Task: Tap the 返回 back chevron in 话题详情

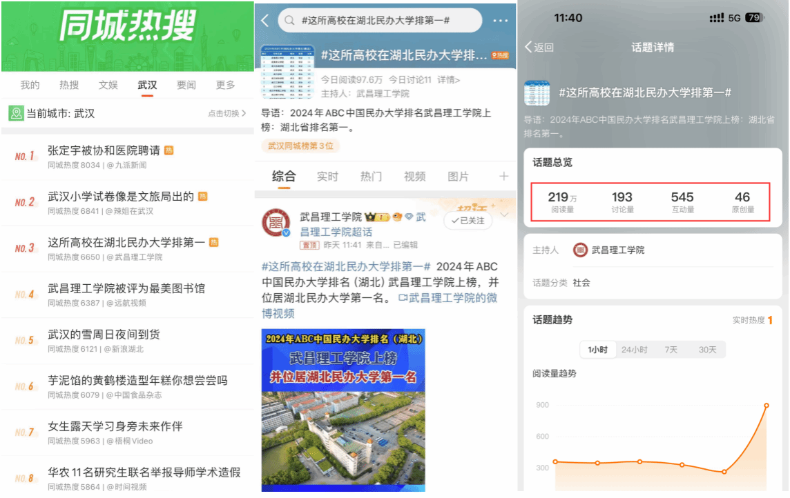Action: point(528,47)
